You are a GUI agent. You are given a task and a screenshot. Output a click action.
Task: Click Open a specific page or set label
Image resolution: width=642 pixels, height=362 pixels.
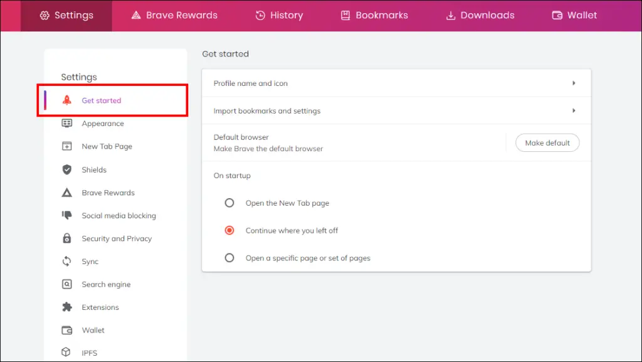308,258
